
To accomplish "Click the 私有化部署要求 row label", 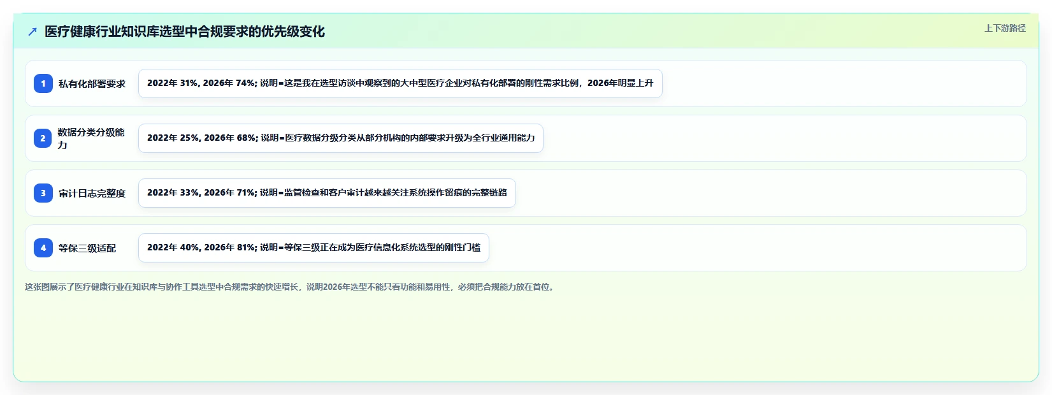I will click(92, 83).
